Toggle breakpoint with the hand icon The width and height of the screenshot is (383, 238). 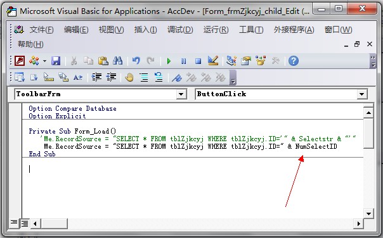coord(129,78)
